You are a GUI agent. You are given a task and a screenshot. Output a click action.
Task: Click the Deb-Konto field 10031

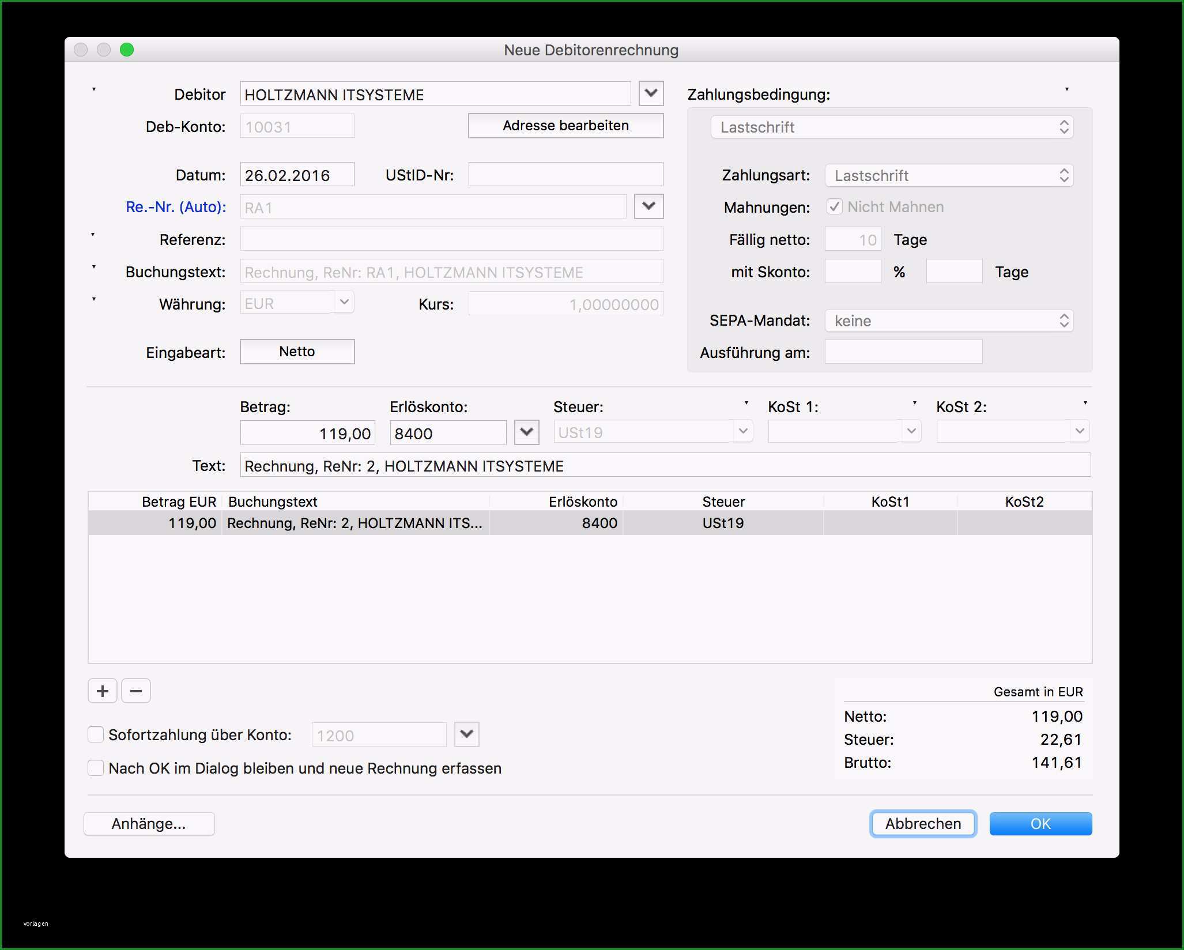[x=297, y=126]
